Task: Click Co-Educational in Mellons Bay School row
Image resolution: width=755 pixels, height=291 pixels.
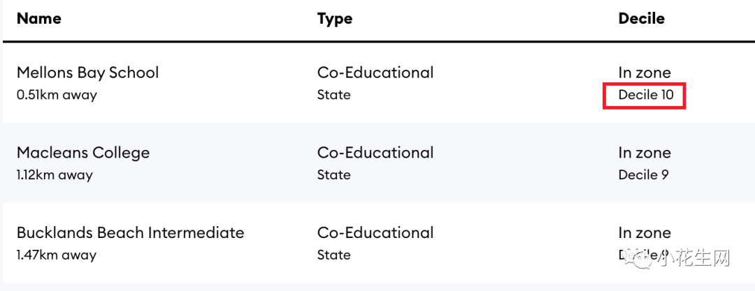Action: pos(375,73)
